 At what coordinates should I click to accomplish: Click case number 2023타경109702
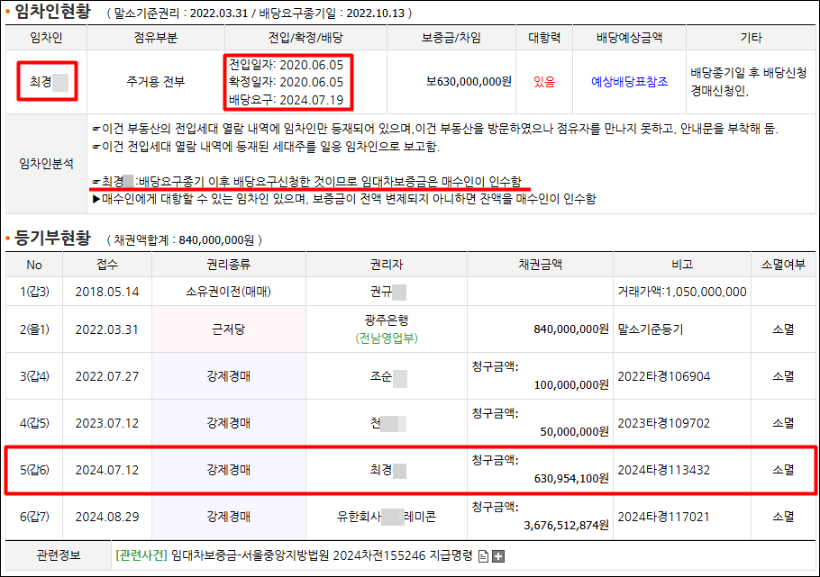pos(663,423)
